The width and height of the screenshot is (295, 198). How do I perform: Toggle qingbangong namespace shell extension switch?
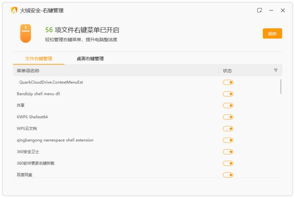click(x=228, y=140)
